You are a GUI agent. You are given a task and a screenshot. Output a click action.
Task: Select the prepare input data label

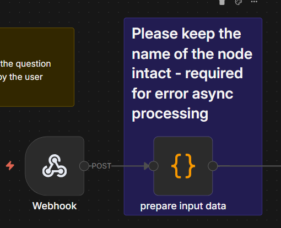point(183,206)
